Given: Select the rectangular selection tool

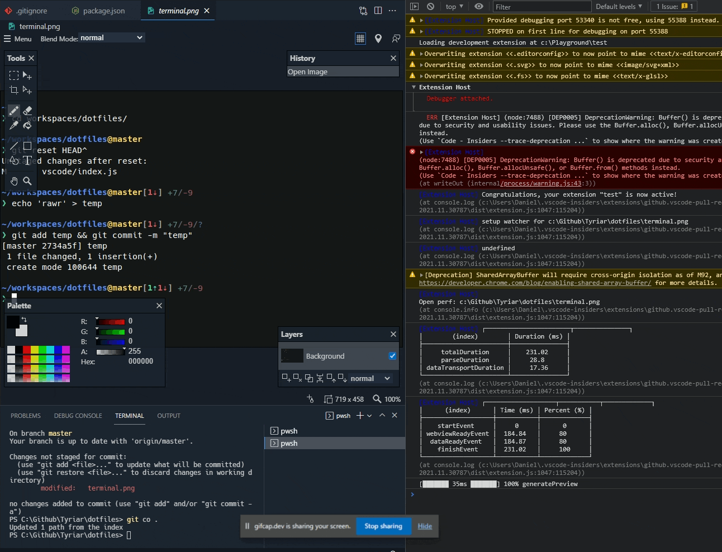Looking at the screenshot, I should click(14, 75).
